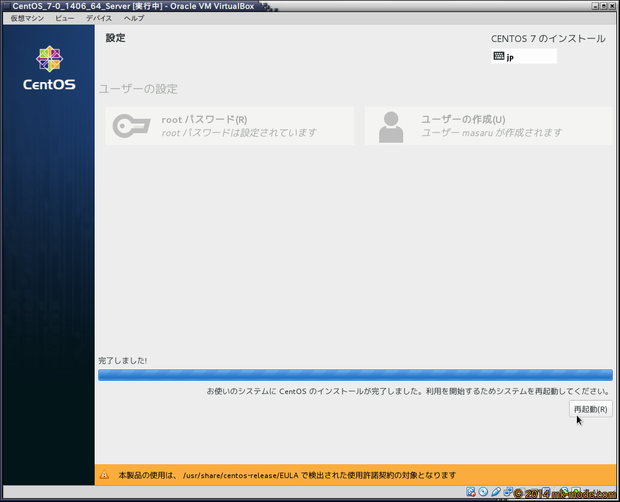
Task: Click the warning triangle in the EULA bar
Action: [104, 475]
